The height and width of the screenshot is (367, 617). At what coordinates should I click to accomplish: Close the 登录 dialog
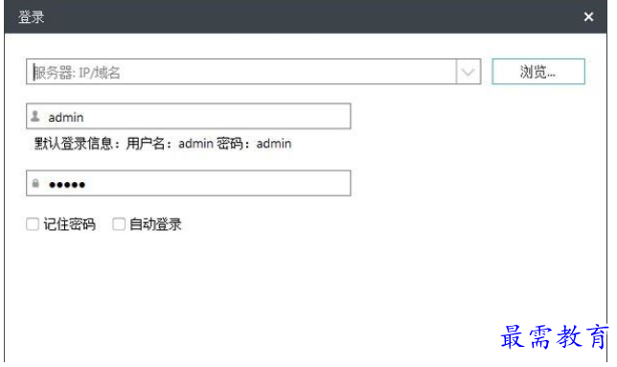tap(588, 16)
